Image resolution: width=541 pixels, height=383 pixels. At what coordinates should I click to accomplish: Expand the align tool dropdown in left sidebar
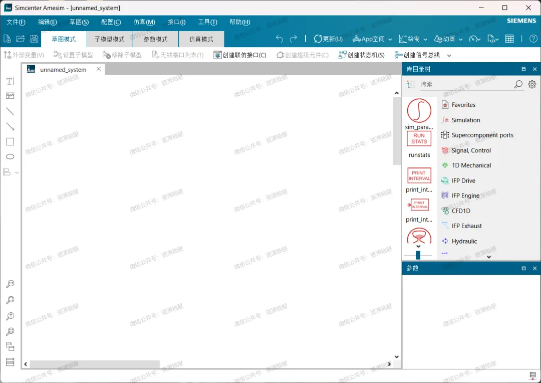[17, 172]
